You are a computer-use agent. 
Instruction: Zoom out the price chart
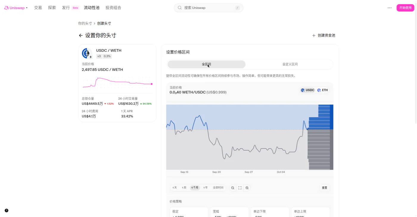click(x=233, y=188)
